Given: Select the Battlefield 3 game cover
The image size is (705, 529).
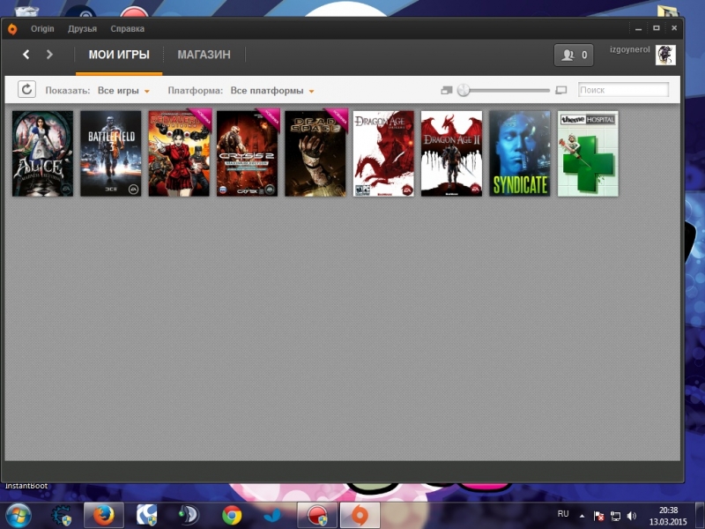Looking at the screenshot, I should coord(111,153).
